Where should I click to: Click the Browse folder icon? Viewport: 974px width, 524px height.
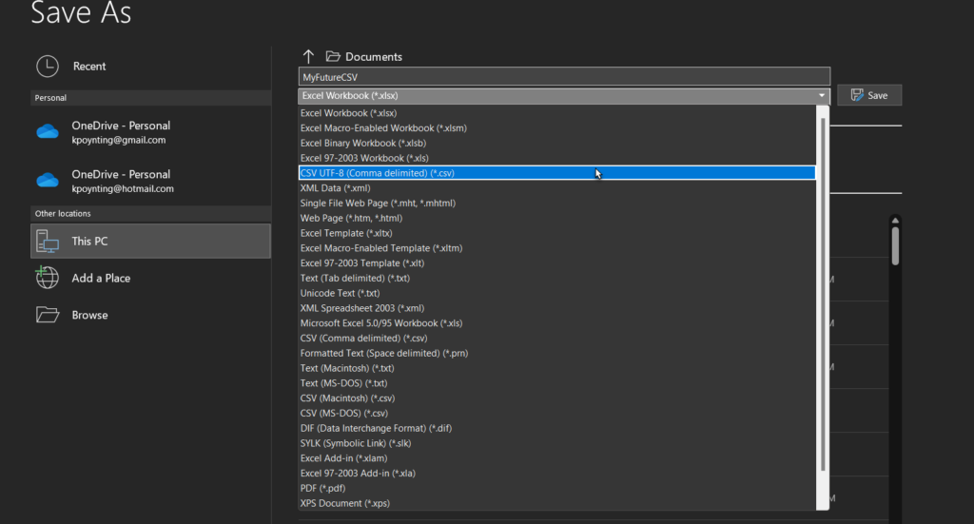[48, 315]
